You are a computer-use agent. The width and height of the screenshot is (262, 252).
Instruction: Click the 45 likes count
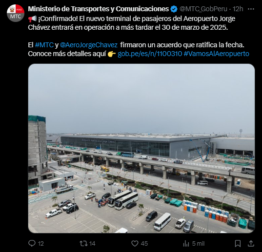[x=144, y=244]
